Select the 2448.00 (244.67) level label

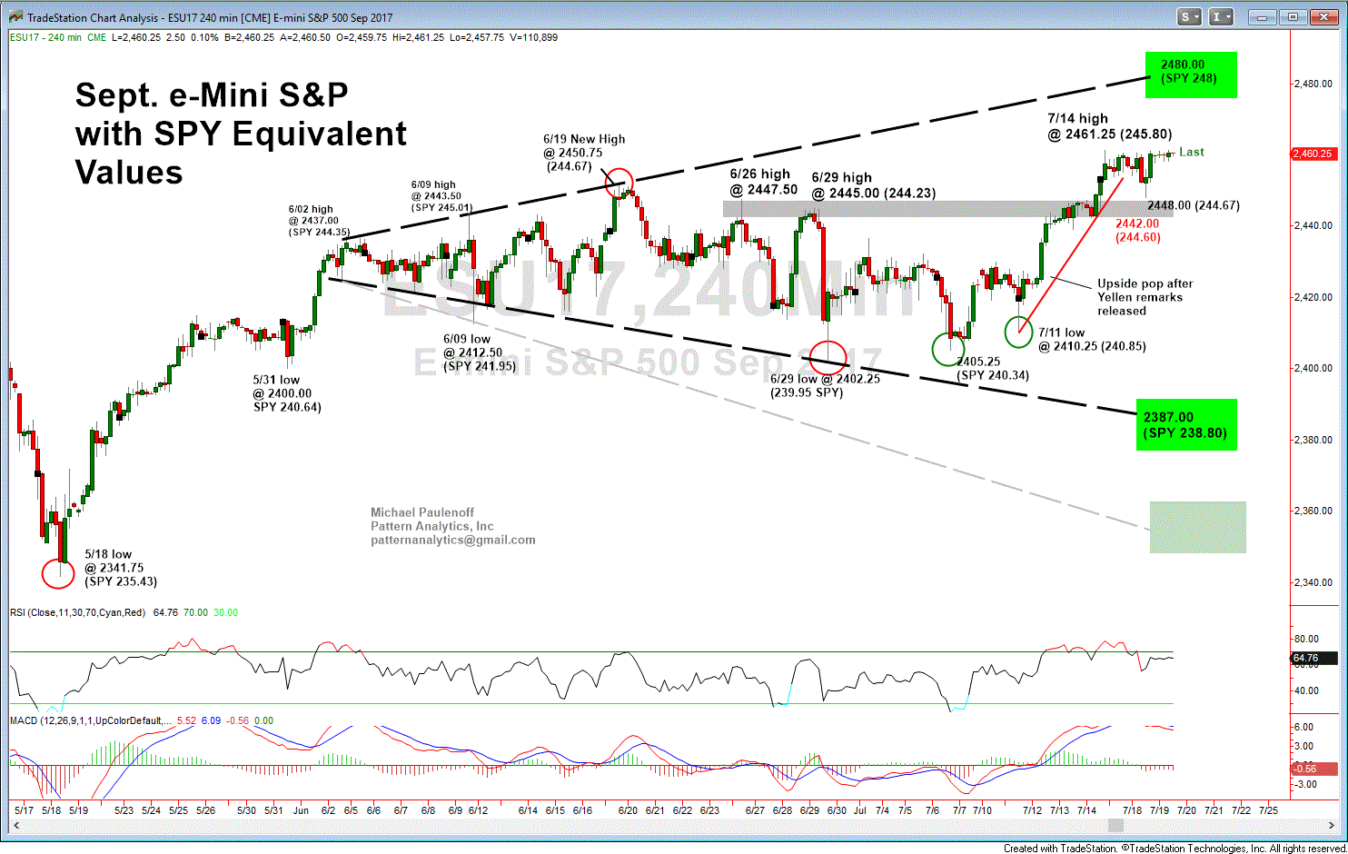(x=1194, y=206)
